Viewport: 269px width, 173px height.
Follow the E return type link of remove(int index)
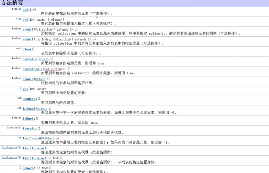(20, 167)
